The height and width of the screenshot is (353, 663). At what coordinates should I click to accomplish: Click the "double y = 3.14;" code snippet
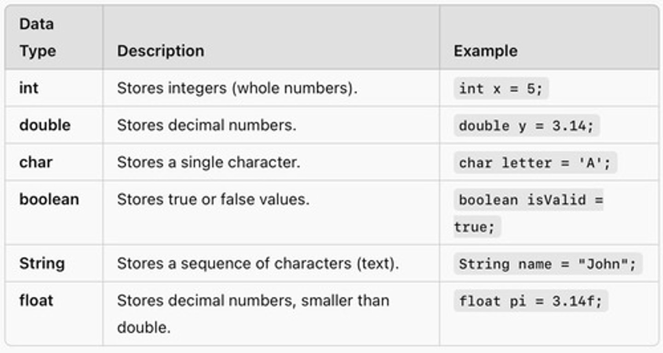click(526, 126)
